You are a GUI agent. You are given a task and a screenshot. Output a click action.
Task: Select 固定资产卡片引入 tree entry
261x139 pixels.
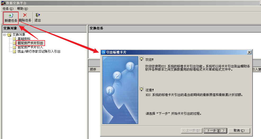pyautogui.click(x=30, y=47)
